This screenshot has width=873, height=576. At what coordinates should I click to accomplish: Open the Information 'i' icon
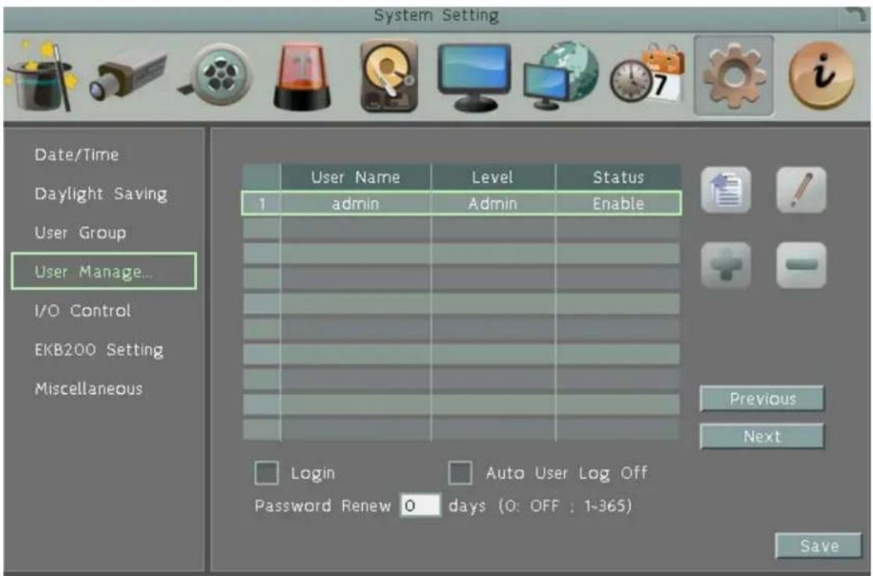pyautogui.click(x=821, y=76)
